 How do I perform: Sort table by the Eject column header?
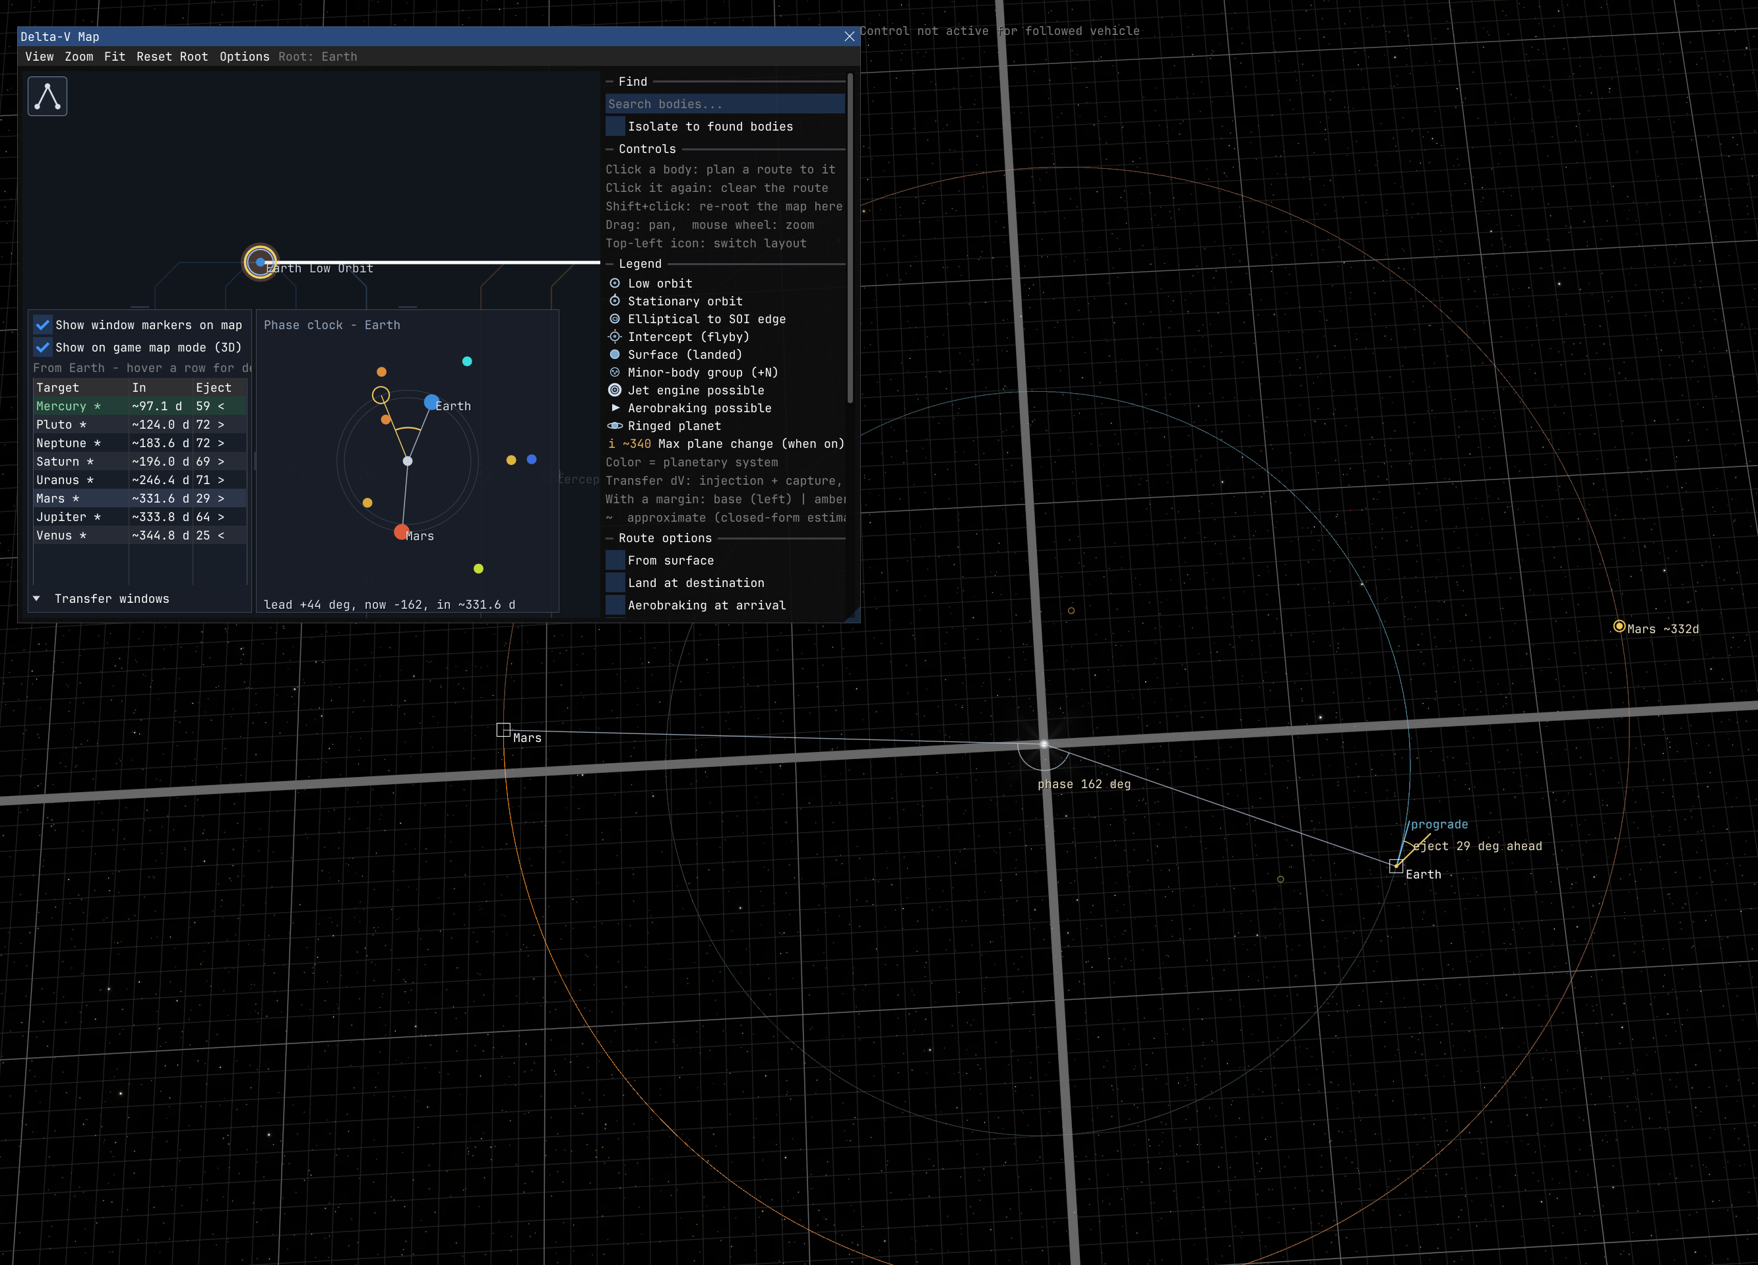220,388
